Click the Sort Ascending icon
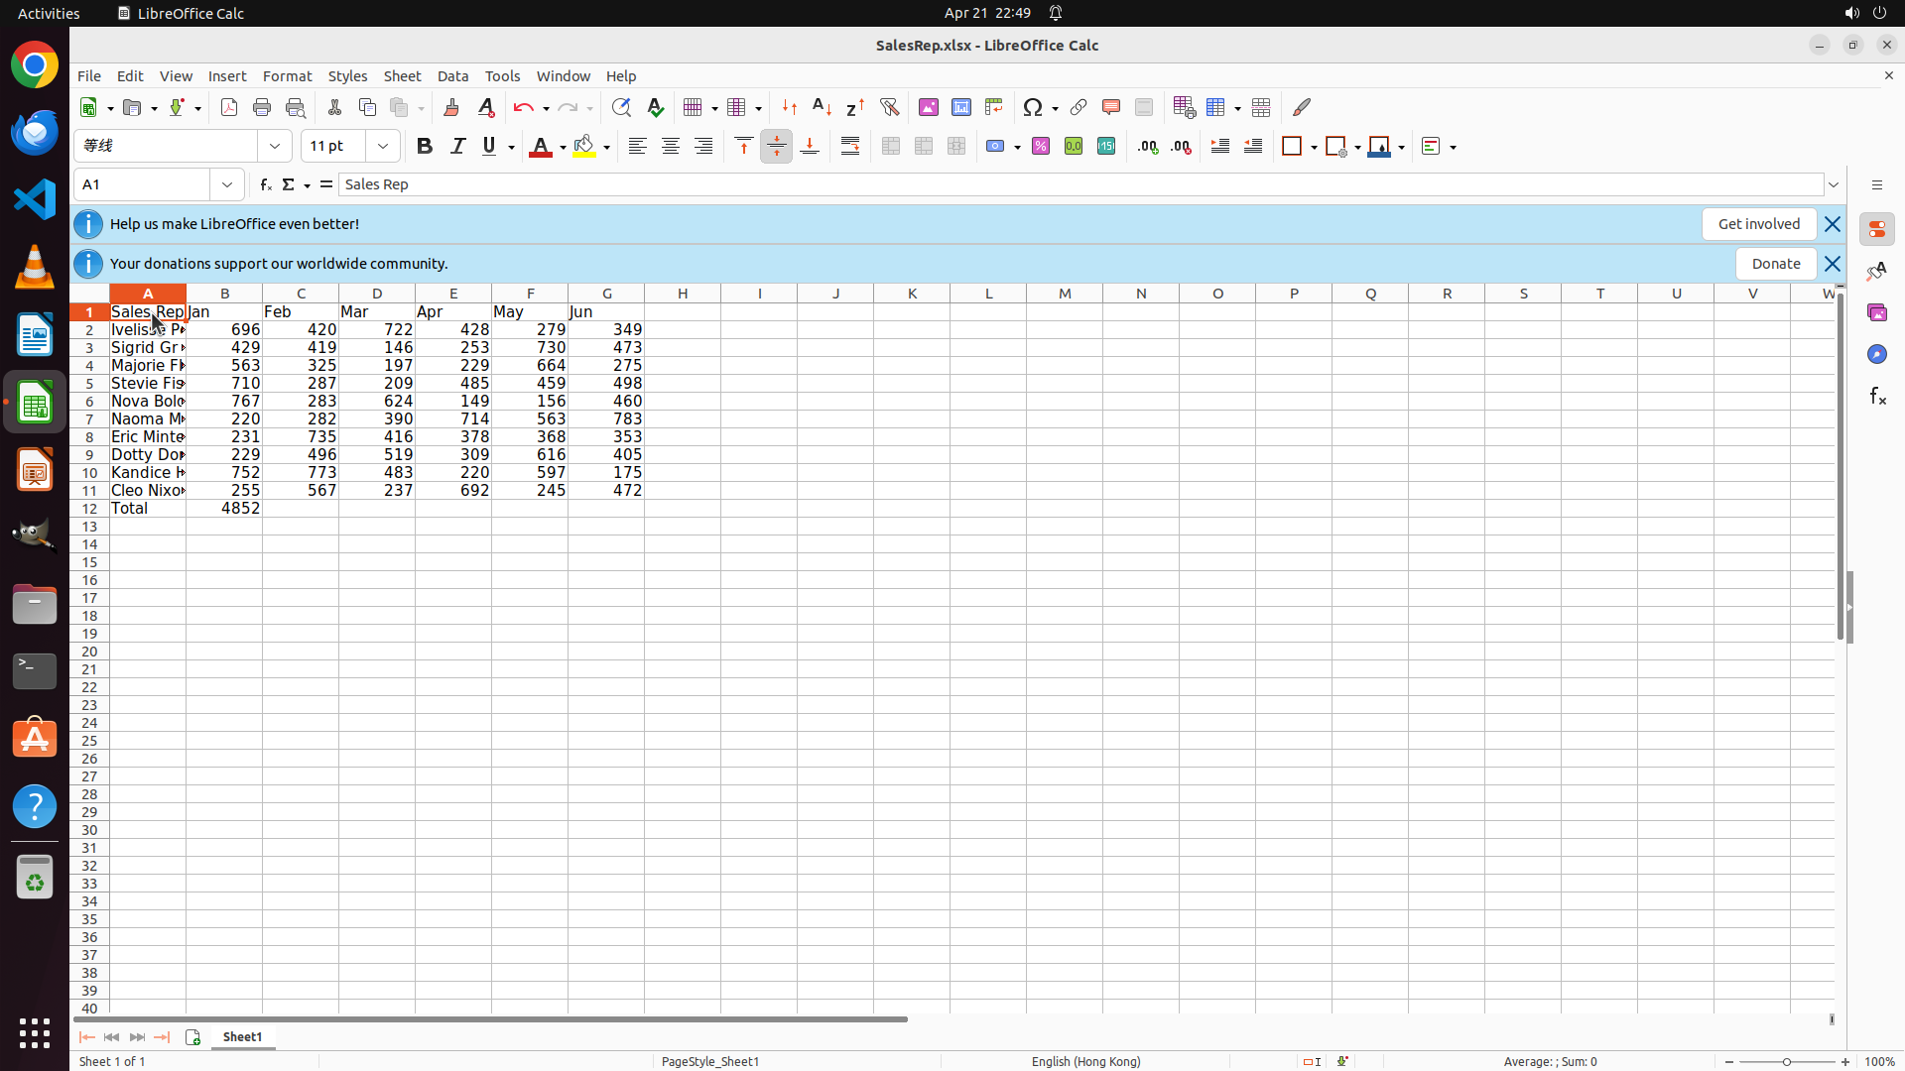 pyautogui.click(x=822, y=107)
